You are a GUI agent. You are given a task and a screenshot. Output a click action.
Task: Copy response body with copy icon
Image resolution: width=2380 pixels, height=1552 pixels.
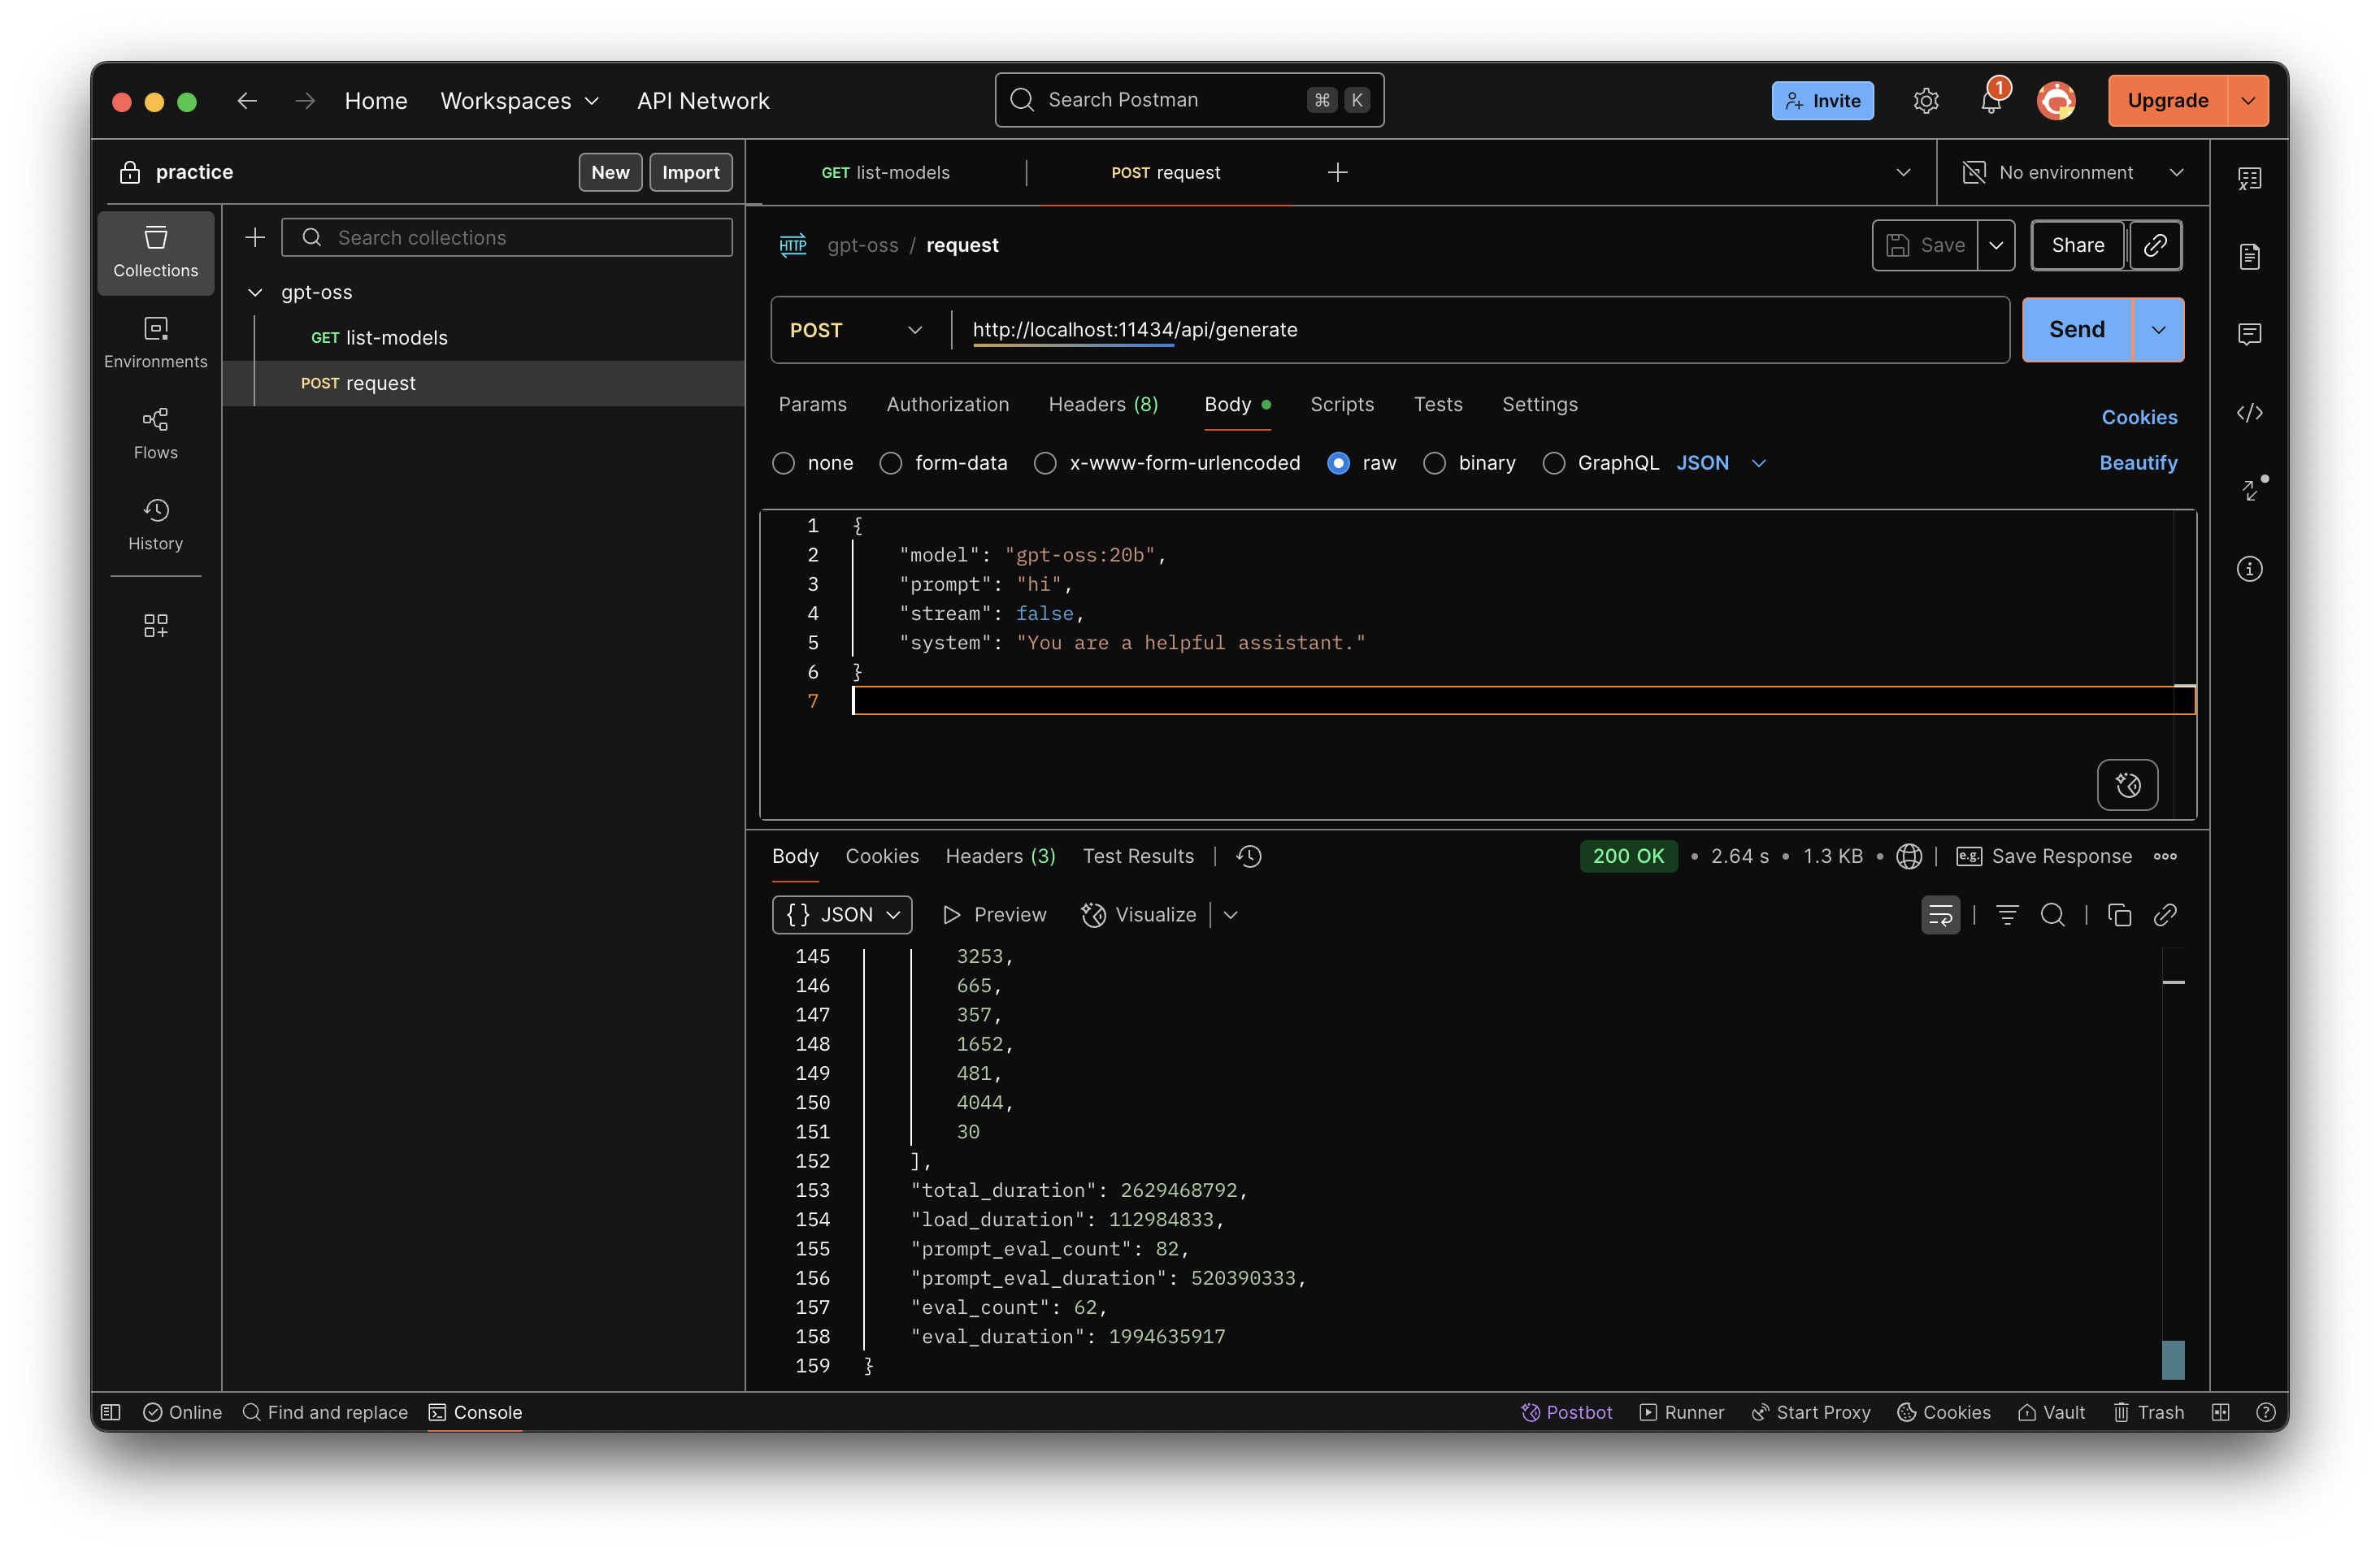[2119, 914]
